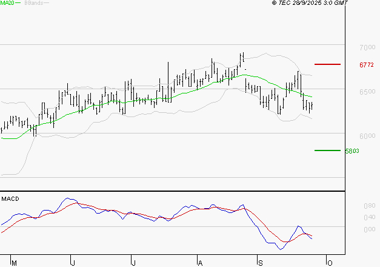Click the A month label on time axis
380x267 pixels.
point(200,263)
